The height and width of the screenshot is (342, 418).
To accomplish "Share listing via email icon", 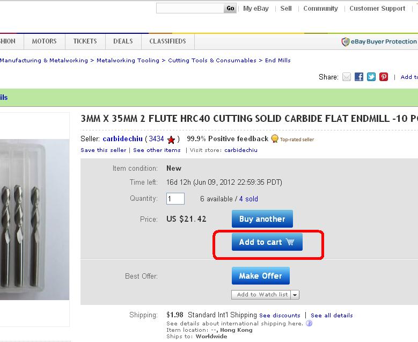I will coord(347,77).
